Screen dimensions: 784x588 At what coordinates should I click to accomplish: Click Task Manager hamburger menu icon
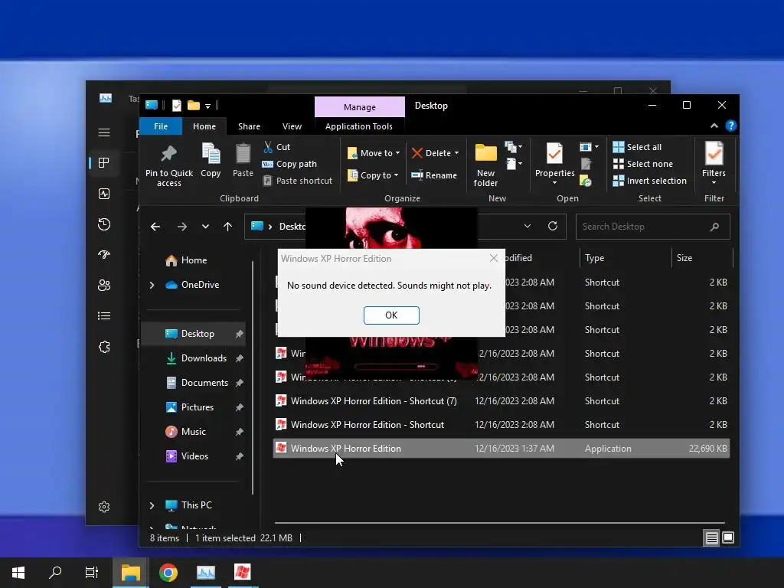click(x=104, y=132)
